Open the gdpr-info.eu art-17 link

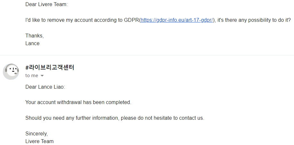tap(177, 20)
